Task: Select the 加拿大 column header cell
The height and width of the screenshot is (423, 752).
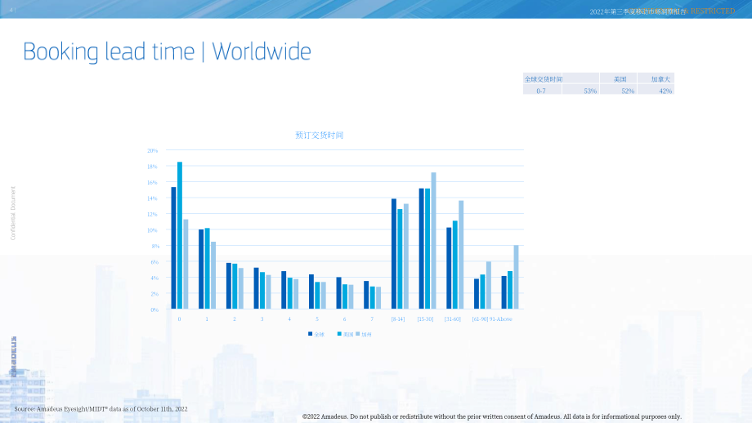Action: (x=656, y=78)
